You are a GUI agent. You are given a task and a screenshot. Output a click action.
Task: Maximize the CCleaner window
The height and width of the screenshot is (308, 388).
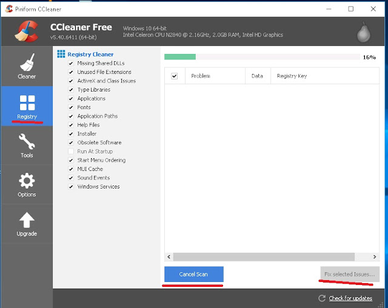pos(350,9)
